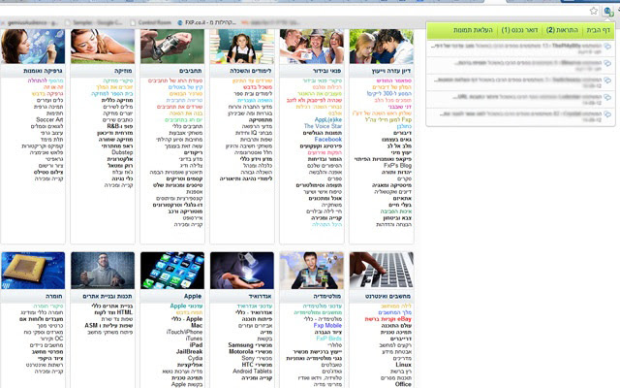Open the iTunes forum link
The image size is (620, 388).
pyautogui.click(x=194, y=339)
